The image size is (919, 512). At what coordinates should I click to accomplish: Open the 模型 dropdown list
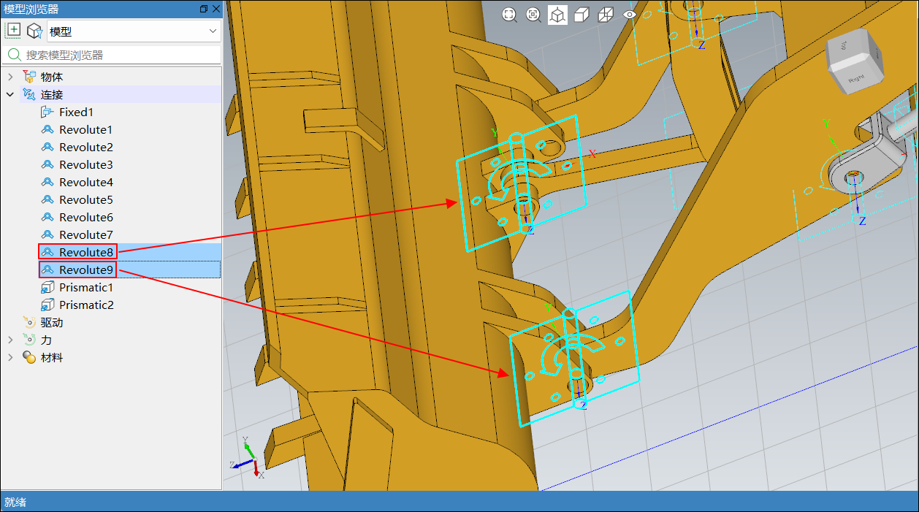pyautogui.click(x=213, y=31)
